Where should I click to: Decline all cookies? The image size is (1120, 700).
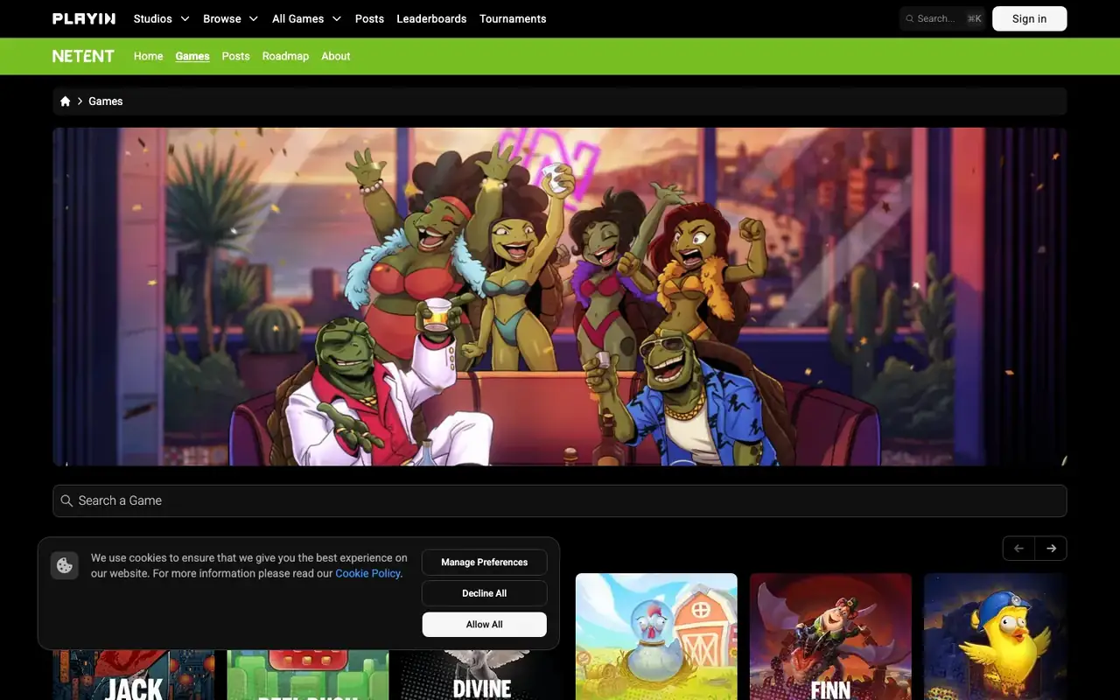(x=485, y=593)
